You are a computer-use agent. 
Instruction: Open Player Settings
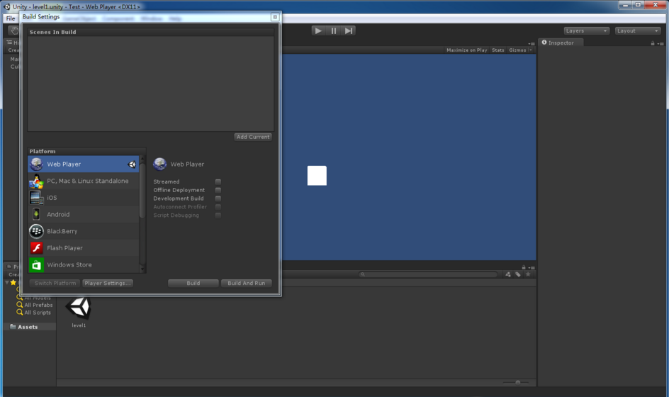pos(108,283)
